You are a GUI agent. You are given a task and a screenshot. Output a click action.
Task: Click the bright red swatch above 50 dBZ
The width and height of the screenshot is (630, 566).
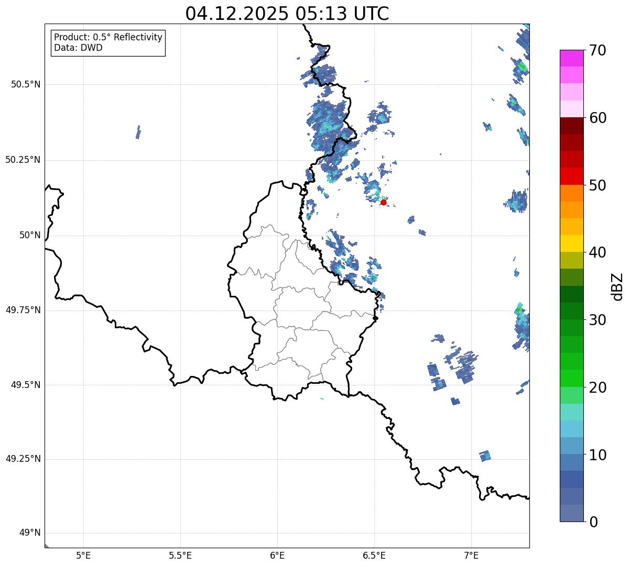coord(571,176)
